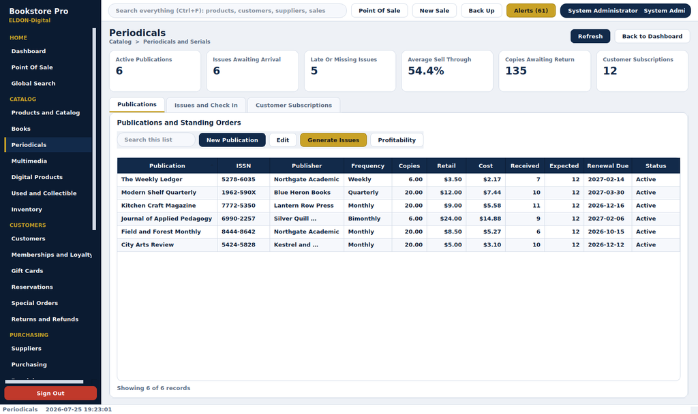Image resolution: width=698 pixels, height=414 pixels.
Task: Select Kitchen Craft Magazine row
Action: point(398,206)
